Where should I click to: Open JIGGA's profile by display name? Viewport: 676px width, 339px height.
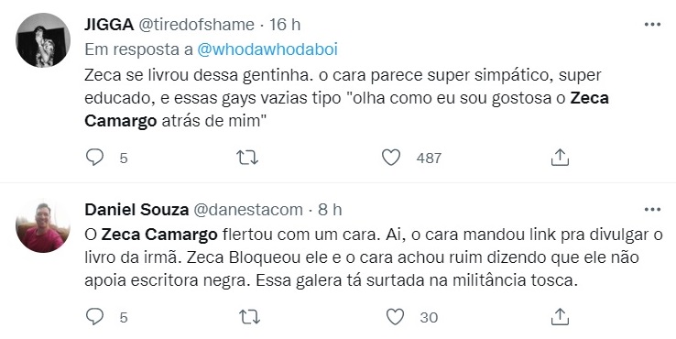pyautogui.click(x=109, y=25)
